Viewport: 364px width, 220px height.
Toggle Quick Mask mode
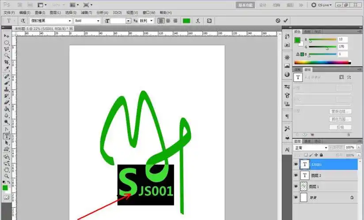[x=7, y=197]
